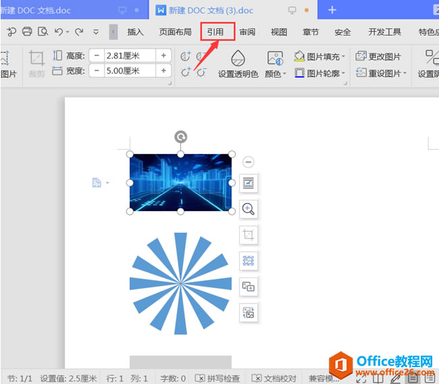
Task: Increase the 宽度 value with plus
Action: (x=163, y=70)
